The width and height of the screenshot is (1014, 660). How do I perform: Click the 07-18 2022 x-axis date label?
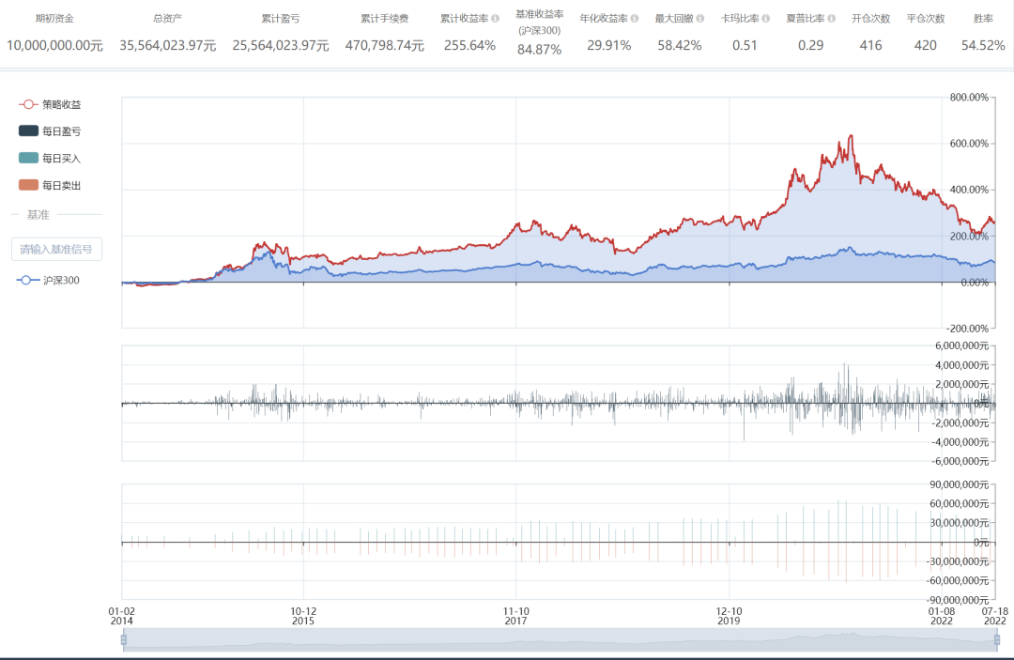pos(995,616)
